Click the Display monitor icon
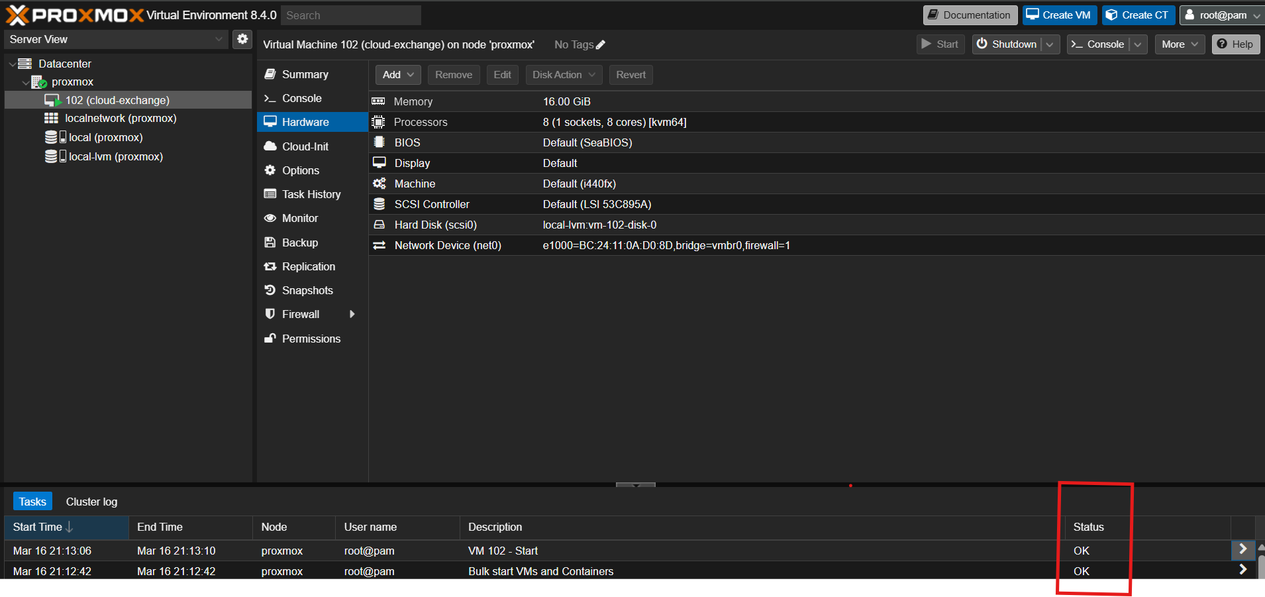The image size is (1265, 597). coord(379,163)
